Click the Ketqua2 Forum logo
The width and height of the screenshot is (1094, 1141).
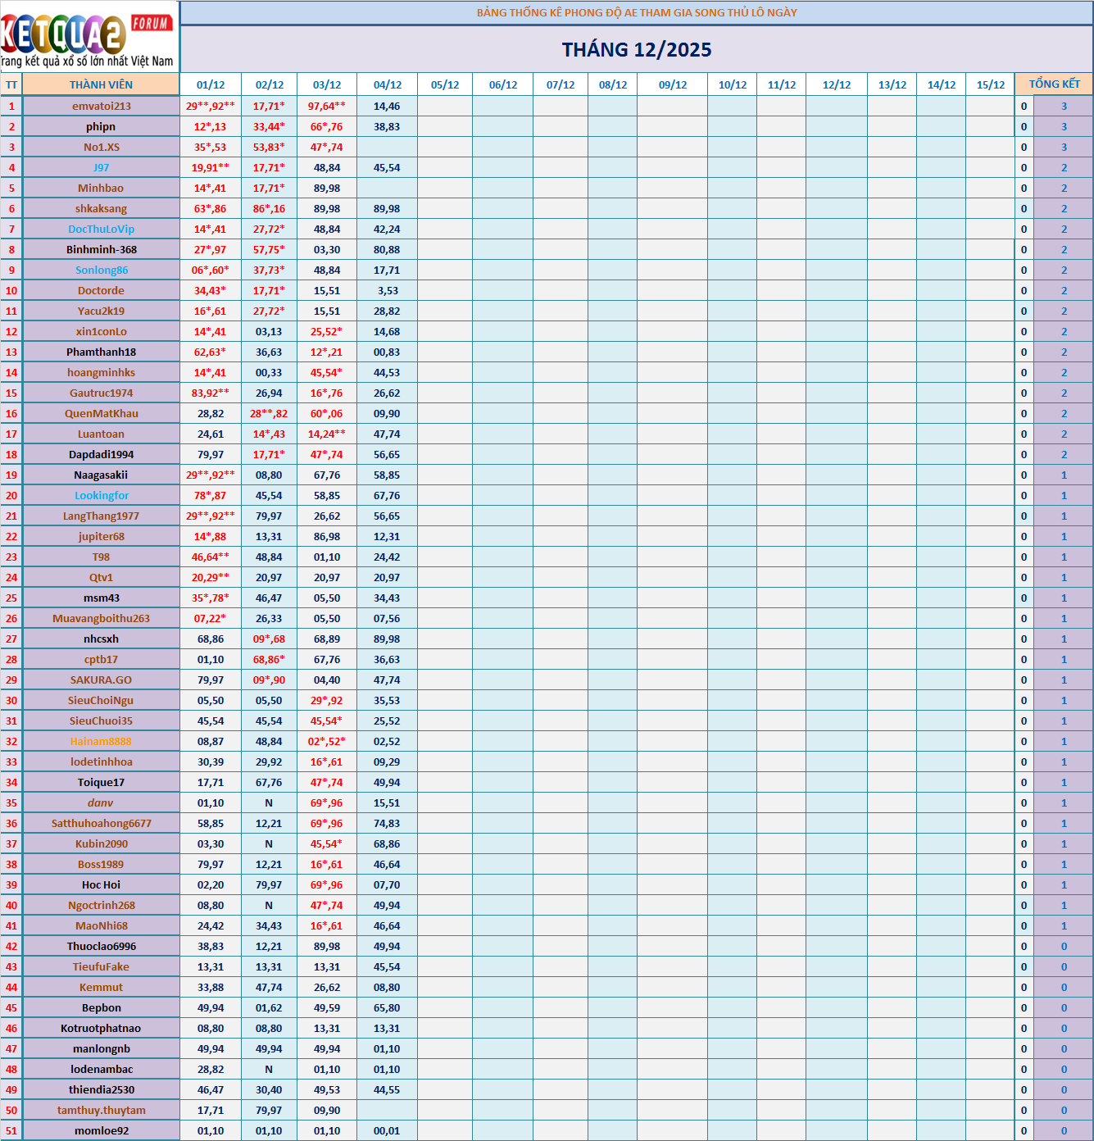click(89, 37)
